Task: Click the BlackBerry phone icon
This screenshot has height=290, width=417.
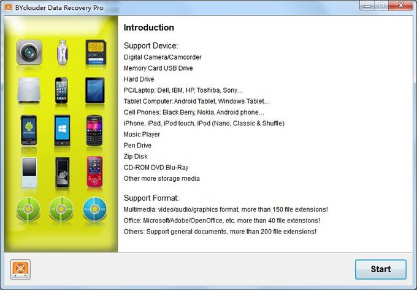Action: pos(94,130)
